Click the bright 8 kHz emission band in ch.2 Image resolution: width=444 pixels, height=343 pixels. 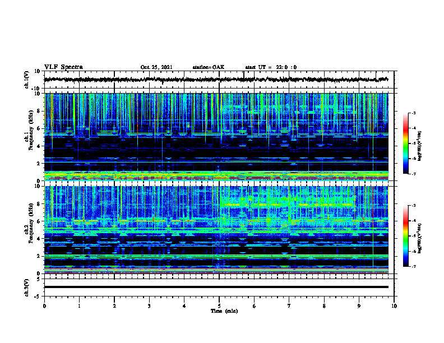point(288,205)
